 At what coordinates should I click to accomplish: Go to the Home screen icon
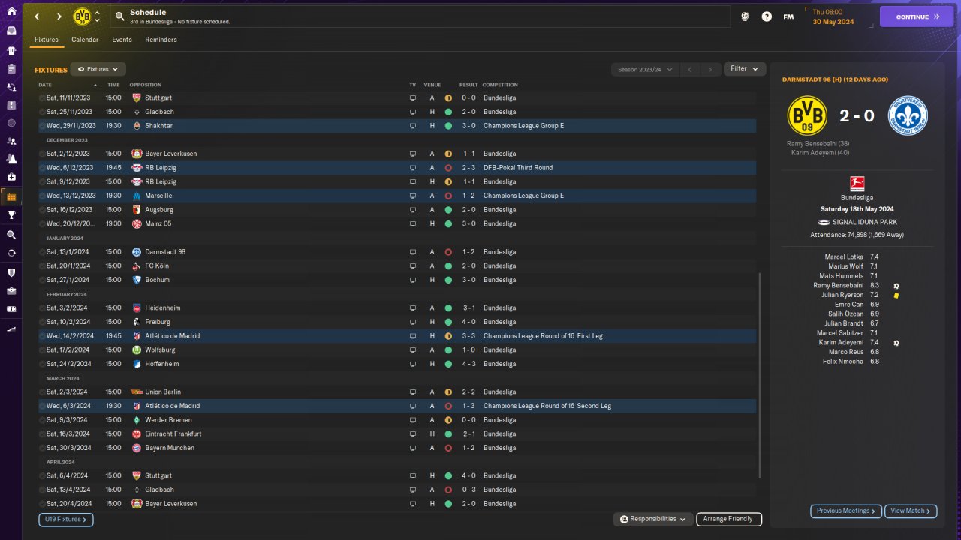click(x=11, y=12)
